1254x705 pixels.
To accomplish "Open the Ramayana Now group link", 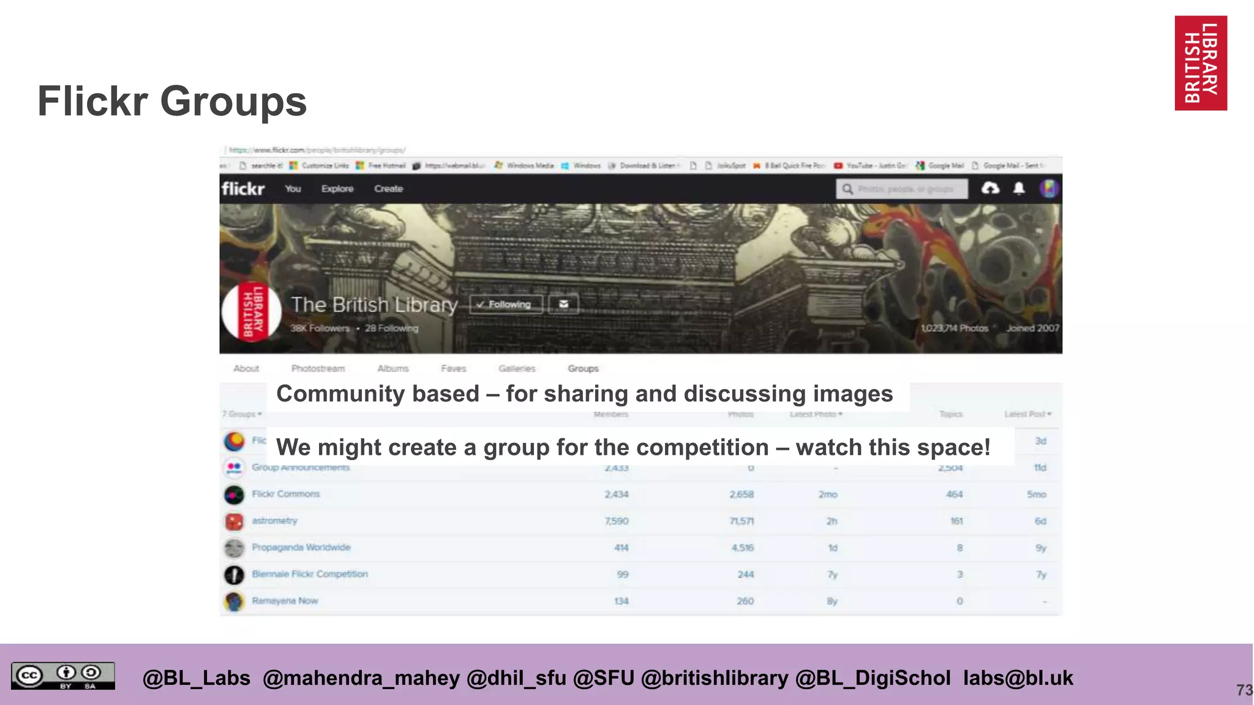I will pyautogui.click(x=285, y=601).
